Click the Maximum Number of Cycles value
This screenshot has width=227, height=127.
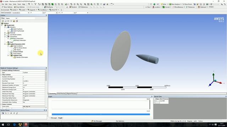coord(34,85)
